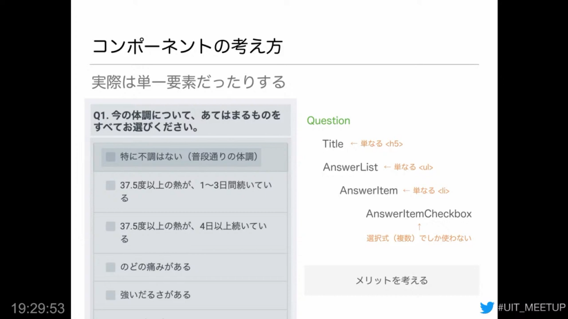Screen dimensions: 568x319
Task: Click the AnswerItemCheckbox label
Action: pyautogui.click(x=419, y=214)
